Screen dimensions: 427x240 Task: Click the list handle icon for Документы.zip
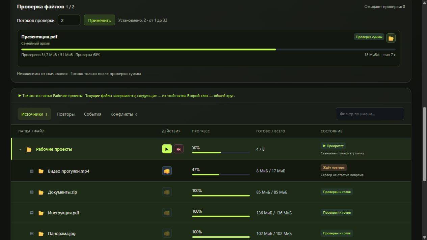pyautogui.click(x=32, y=192)
